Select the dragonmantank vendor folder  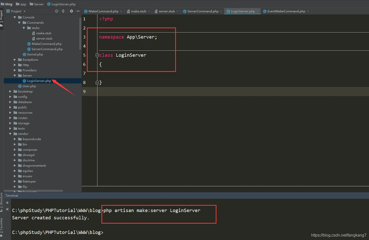[32, 166]
